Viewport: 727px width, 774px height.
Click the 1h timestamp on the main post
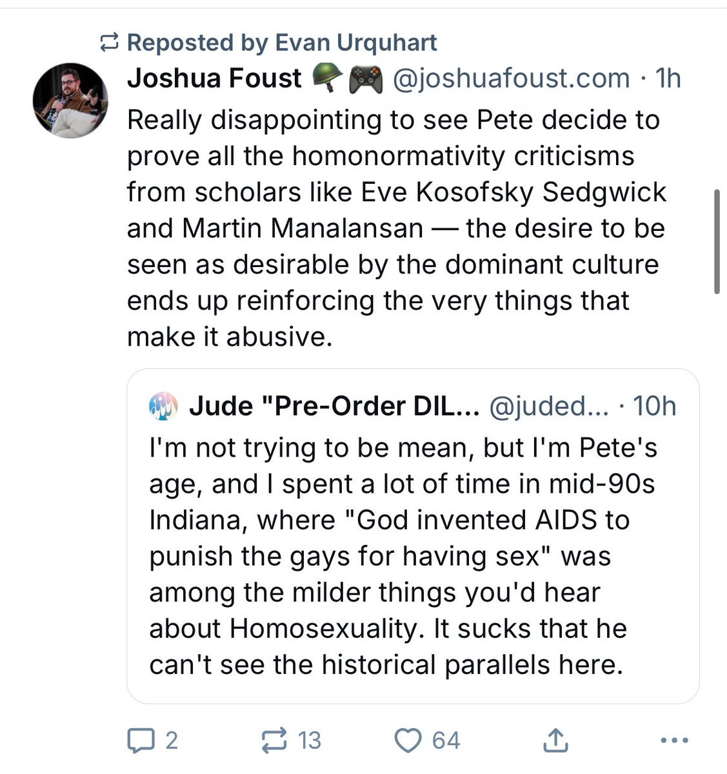[668, 79]
